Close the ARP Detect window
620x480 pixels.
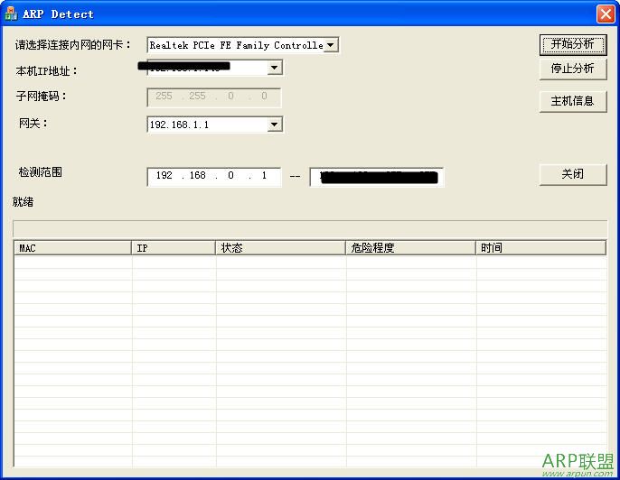click(605, 14)
